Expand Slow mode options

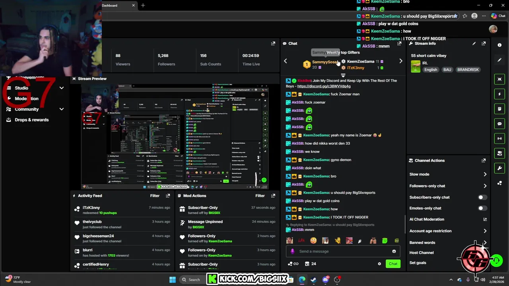pyautogui.click(x=485, y=174)
